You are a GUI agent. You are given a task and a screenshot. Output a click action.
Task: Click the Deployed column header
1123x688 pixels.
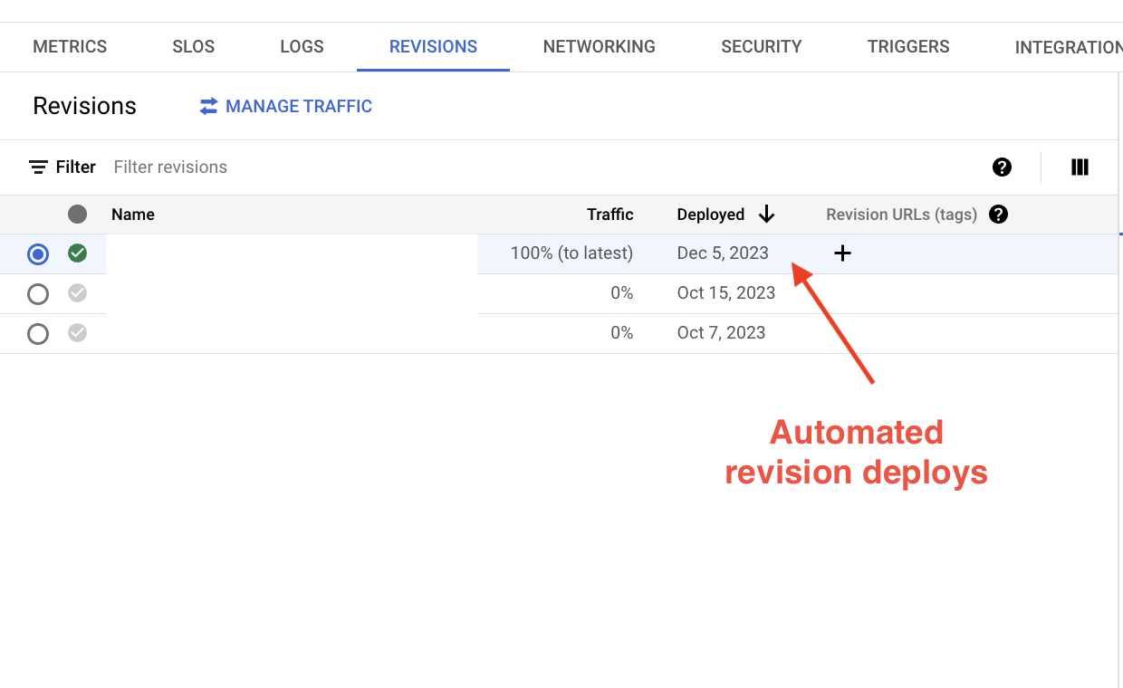point(711,215)
